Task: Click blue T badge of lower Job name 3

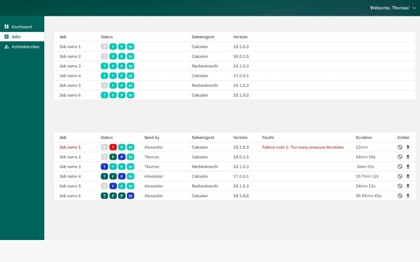Action: (104, 167)
